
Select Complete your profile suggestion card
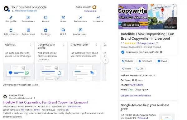(x=52, y=61)
